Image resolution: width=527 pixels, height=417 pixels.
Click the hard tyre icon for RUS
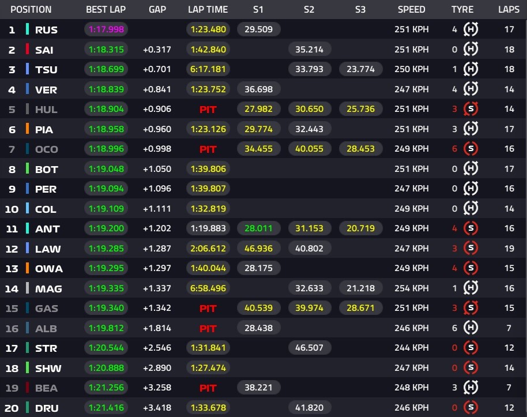click(470, 29)
